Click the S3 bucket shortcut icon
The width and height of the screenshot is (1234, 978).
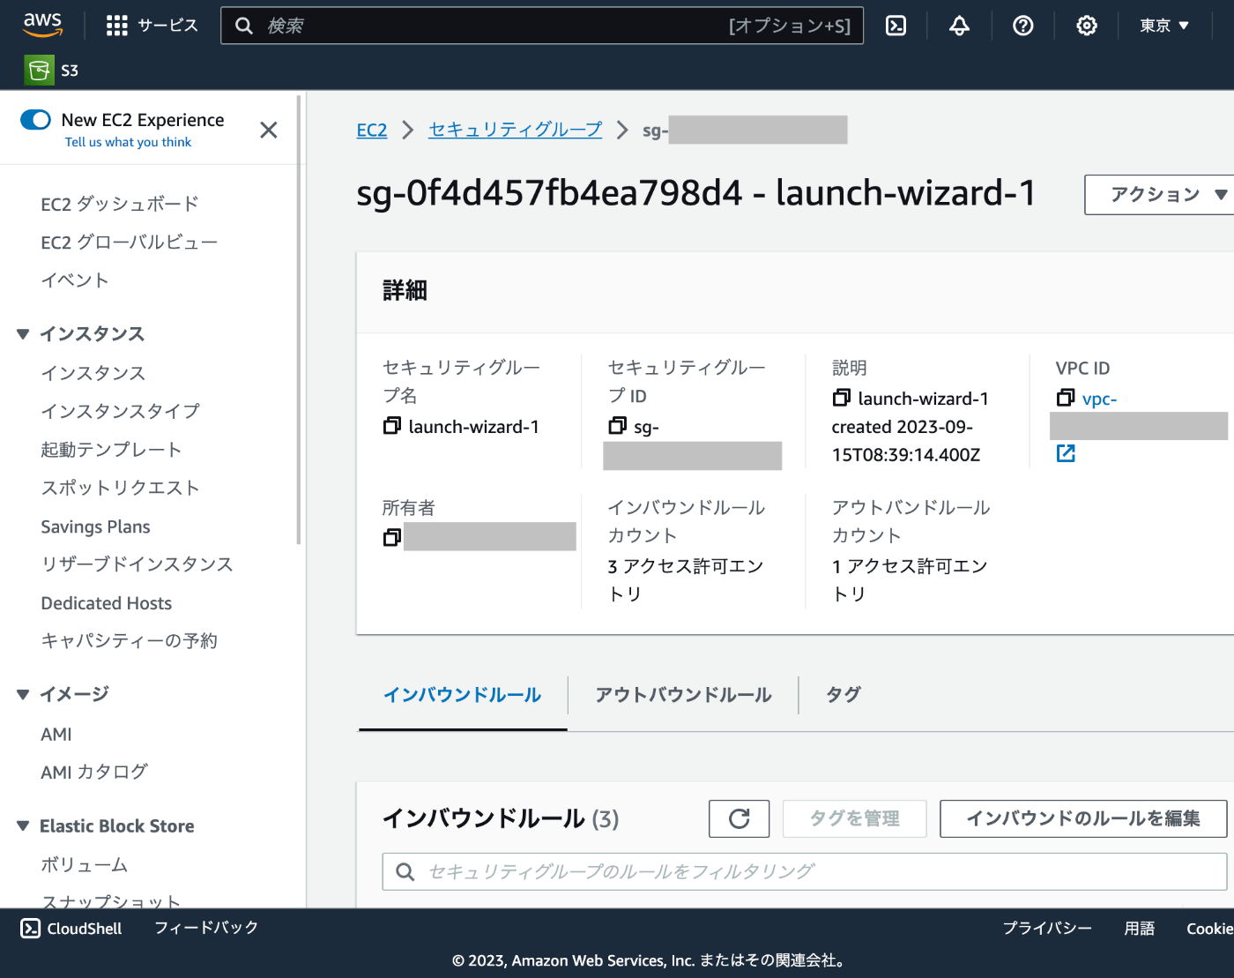[39, 71]
